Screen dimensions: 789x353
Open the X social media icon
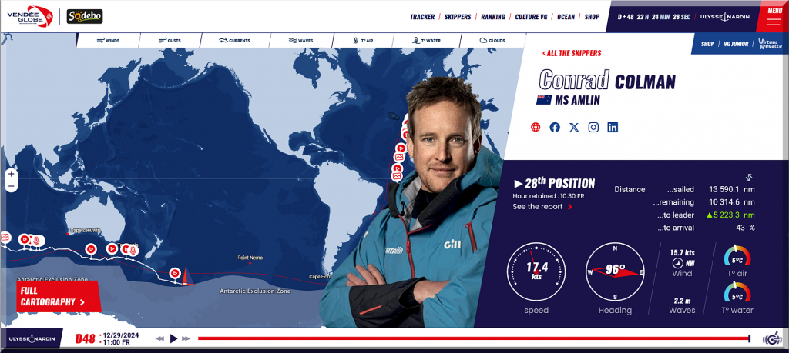click(574, 128)
